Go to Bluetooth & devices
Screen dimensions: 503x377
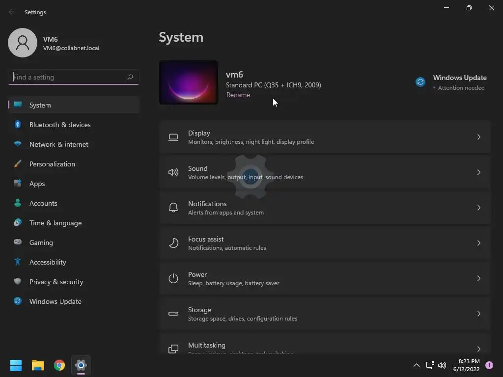74,125
